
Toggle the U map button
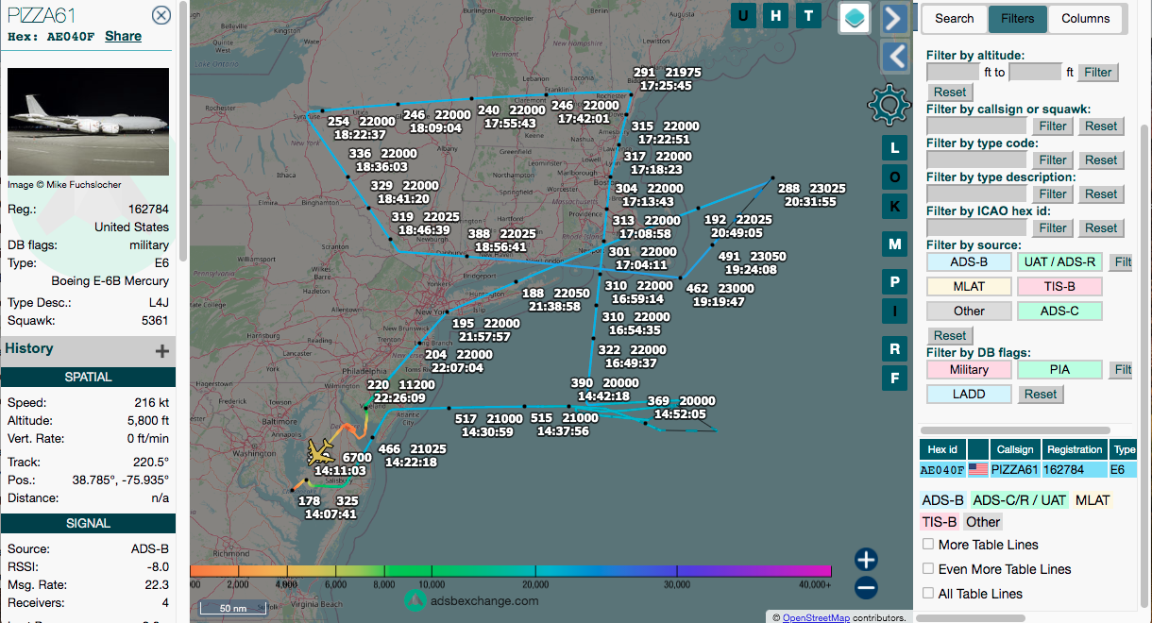tap(745, 15)
